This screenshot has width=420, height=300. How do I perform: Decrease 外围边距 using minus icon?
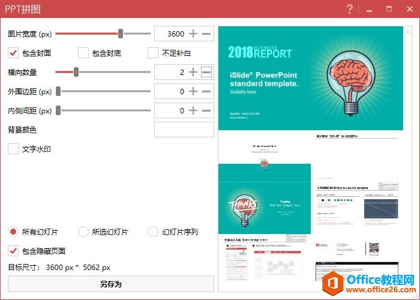click(x=206, y=91)
